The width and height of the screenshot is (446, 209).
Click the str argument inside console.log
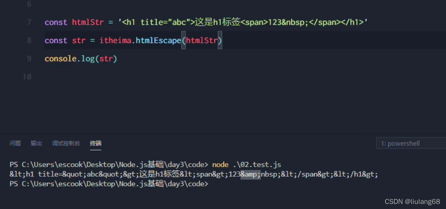[x=106, y=59]
